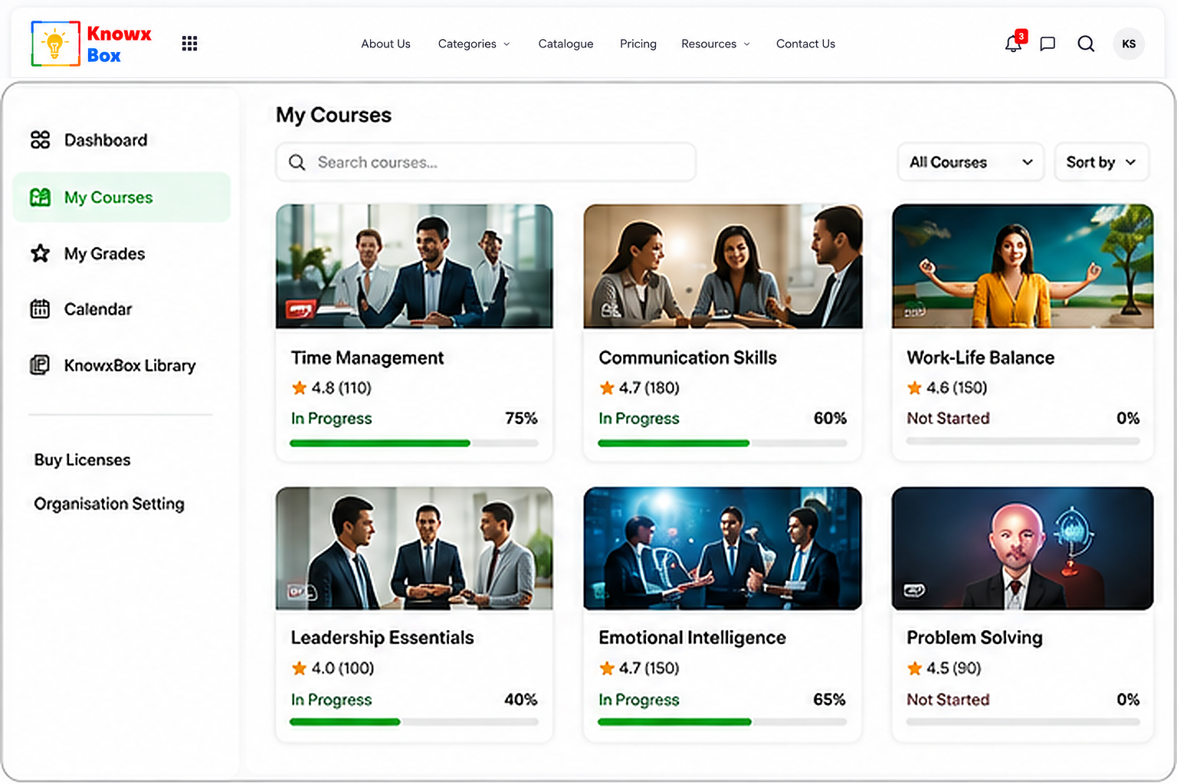Open the Catalogue page
This screenshot has height=784, width=1177.
pyautogui.click(x=566, y=44)
